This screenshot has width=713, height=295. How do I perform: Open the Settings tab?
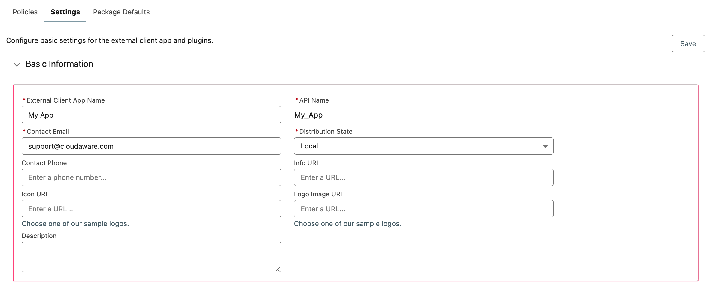pos(65,12)
